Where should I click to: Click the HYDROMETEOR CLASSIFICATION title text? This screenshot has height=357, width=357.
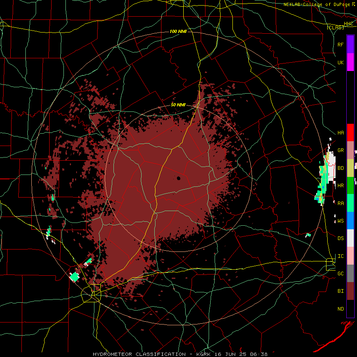tap(139, 354)
